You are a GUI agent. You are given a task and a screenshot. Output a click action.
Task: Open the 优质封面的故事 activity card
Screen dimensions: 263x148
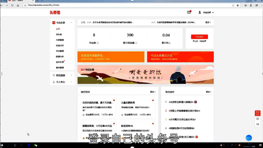click(x=98, y=108)
